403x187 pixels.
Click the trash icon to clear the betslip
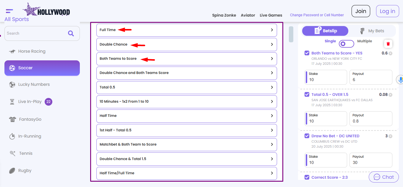pos(388,43)
